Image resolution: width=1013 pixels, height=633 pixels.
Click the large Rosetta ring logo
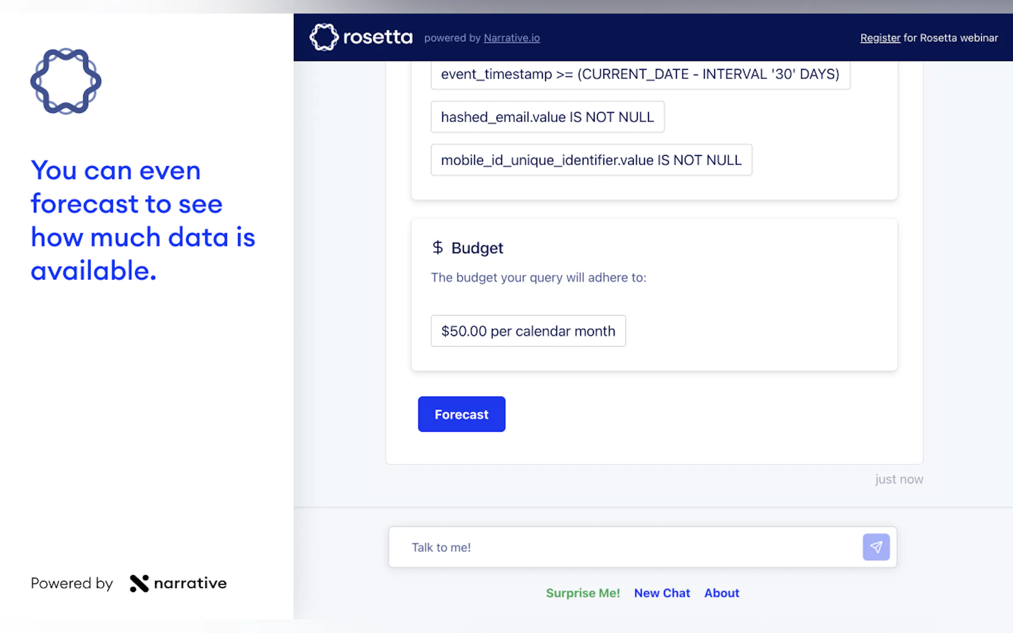[66, 81]
